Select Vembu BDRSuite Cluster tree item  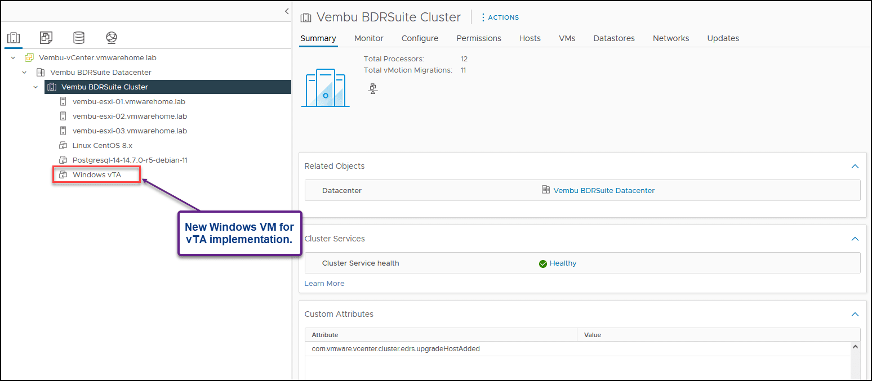105,87
